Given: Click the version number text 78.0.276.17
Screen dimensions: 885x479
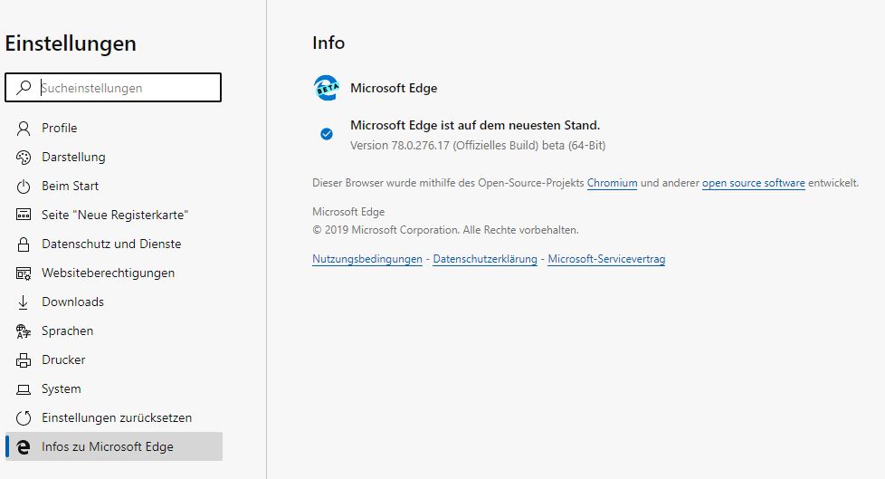Looking at the screenshot, I should [x=420, y=146].
